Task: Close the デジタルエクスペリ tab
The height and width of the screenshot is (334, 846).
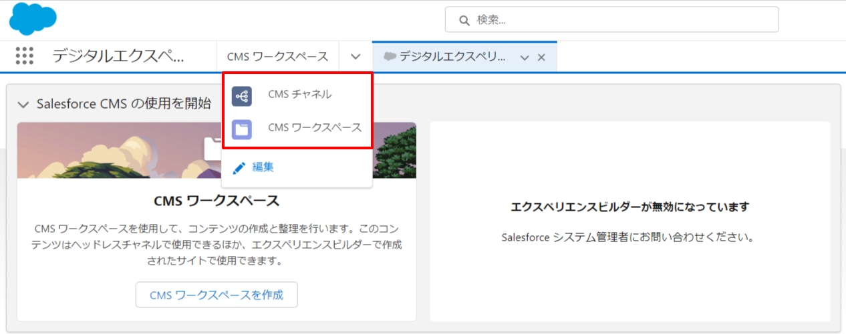Action: coord(541,57)
